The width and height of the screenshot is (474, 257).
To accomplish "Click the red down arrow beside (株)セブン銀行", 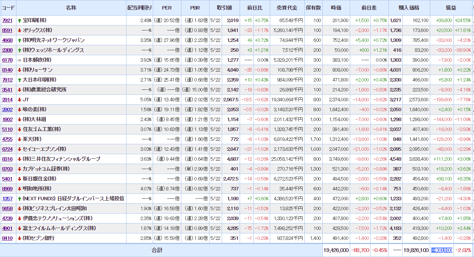I will pos(19,238).
